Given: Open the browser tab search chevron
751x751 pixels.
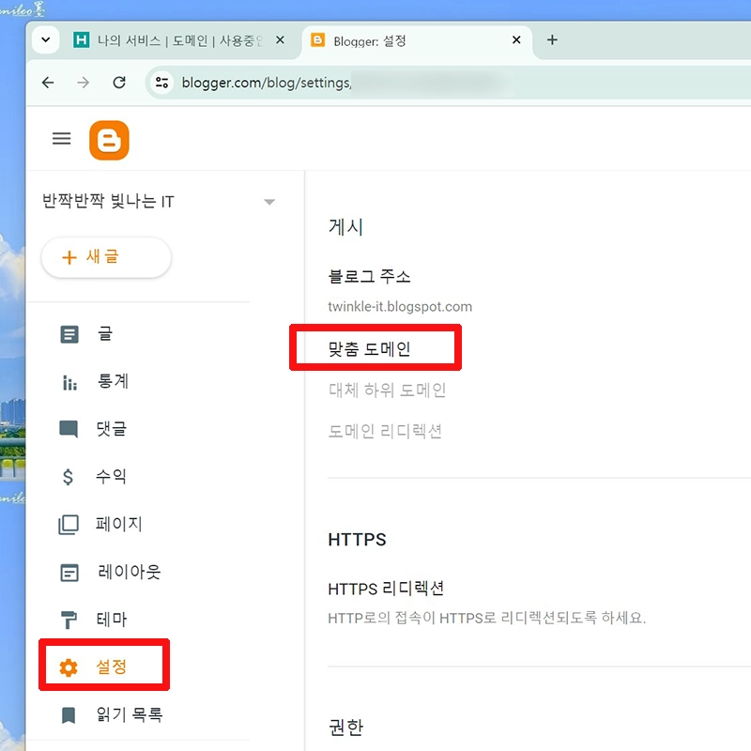Looking at the screenshot, I should pos(45,40).
